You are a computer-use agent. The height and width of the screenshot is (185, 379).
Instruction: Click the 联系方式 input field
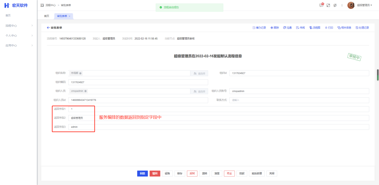click(x=299, y=100)
